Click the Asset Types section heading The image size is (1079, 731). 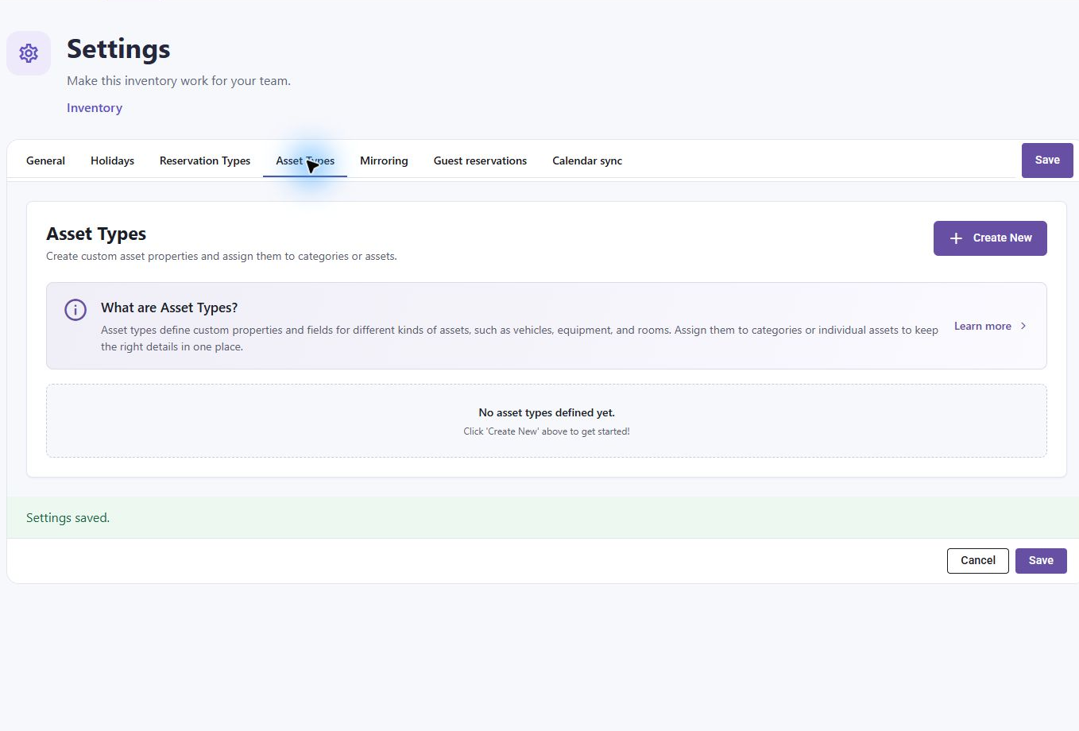pos(96,234)
